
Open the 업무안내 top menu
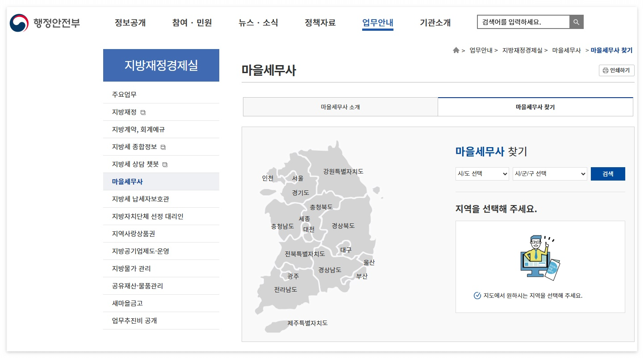click(378, 22)
